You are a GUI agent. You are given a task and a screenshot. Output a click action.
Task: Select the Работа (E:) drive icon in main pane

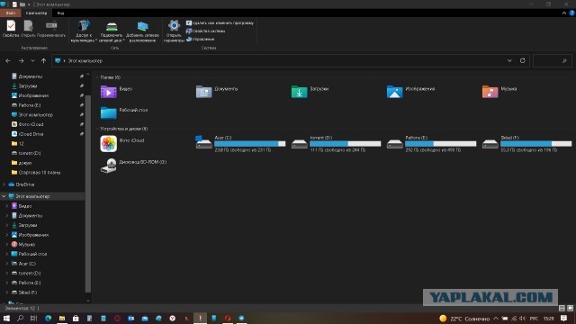395,144
